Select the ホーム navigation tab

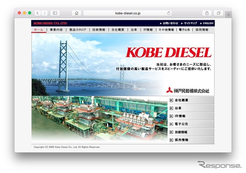click(38, 29)
